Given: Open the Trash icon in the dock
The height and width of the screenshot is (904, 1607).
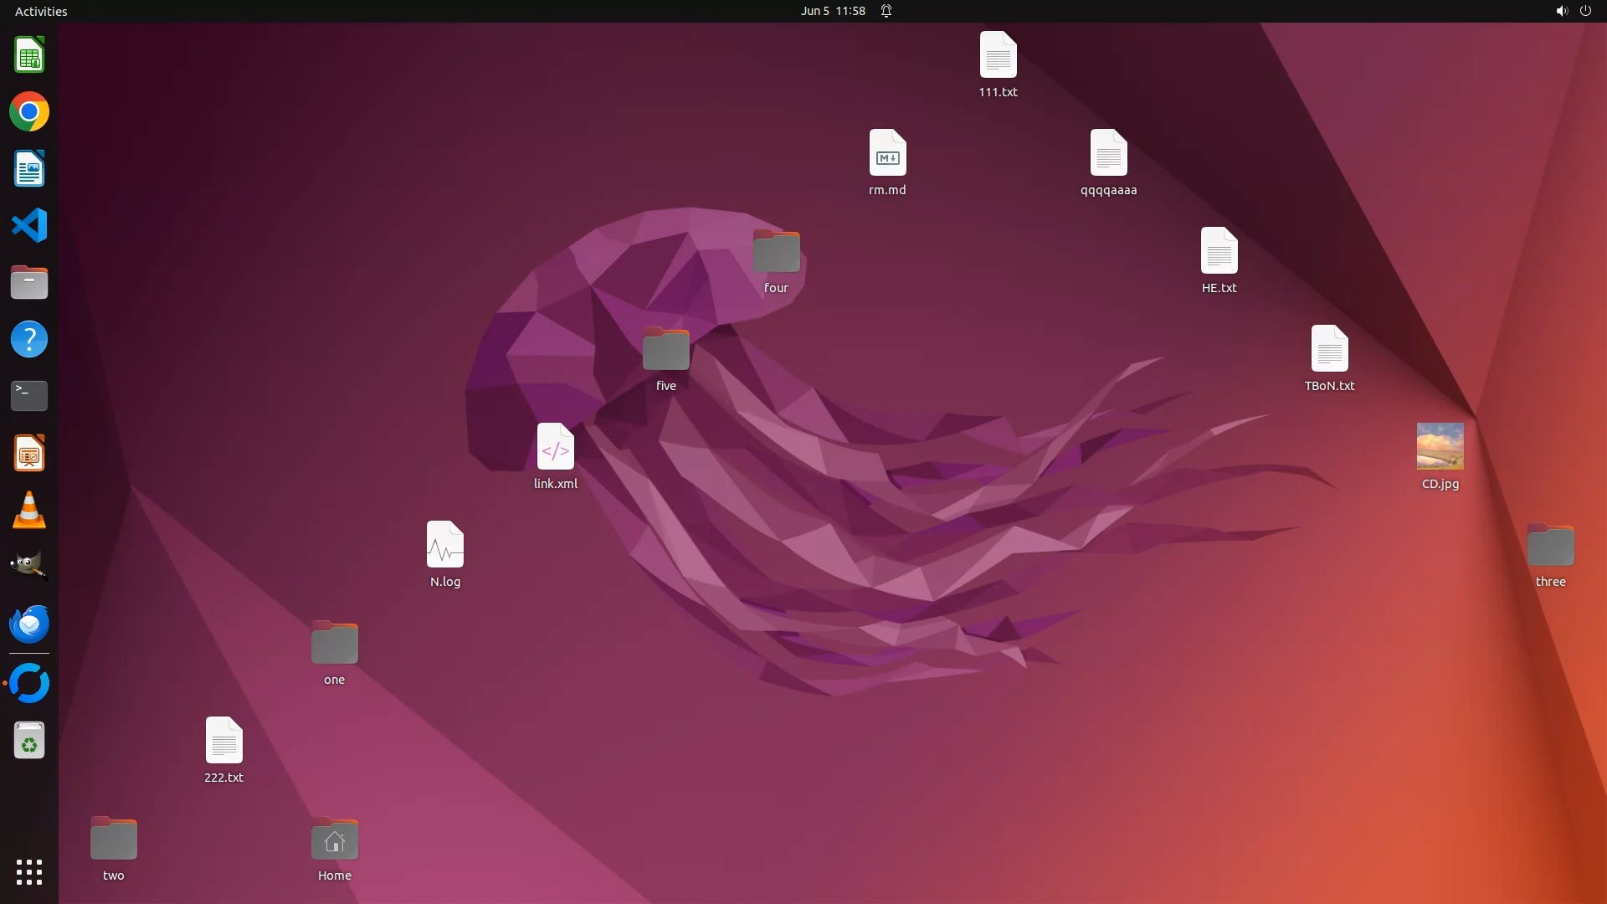Looking at the screenshot, I should coord(29,741).
